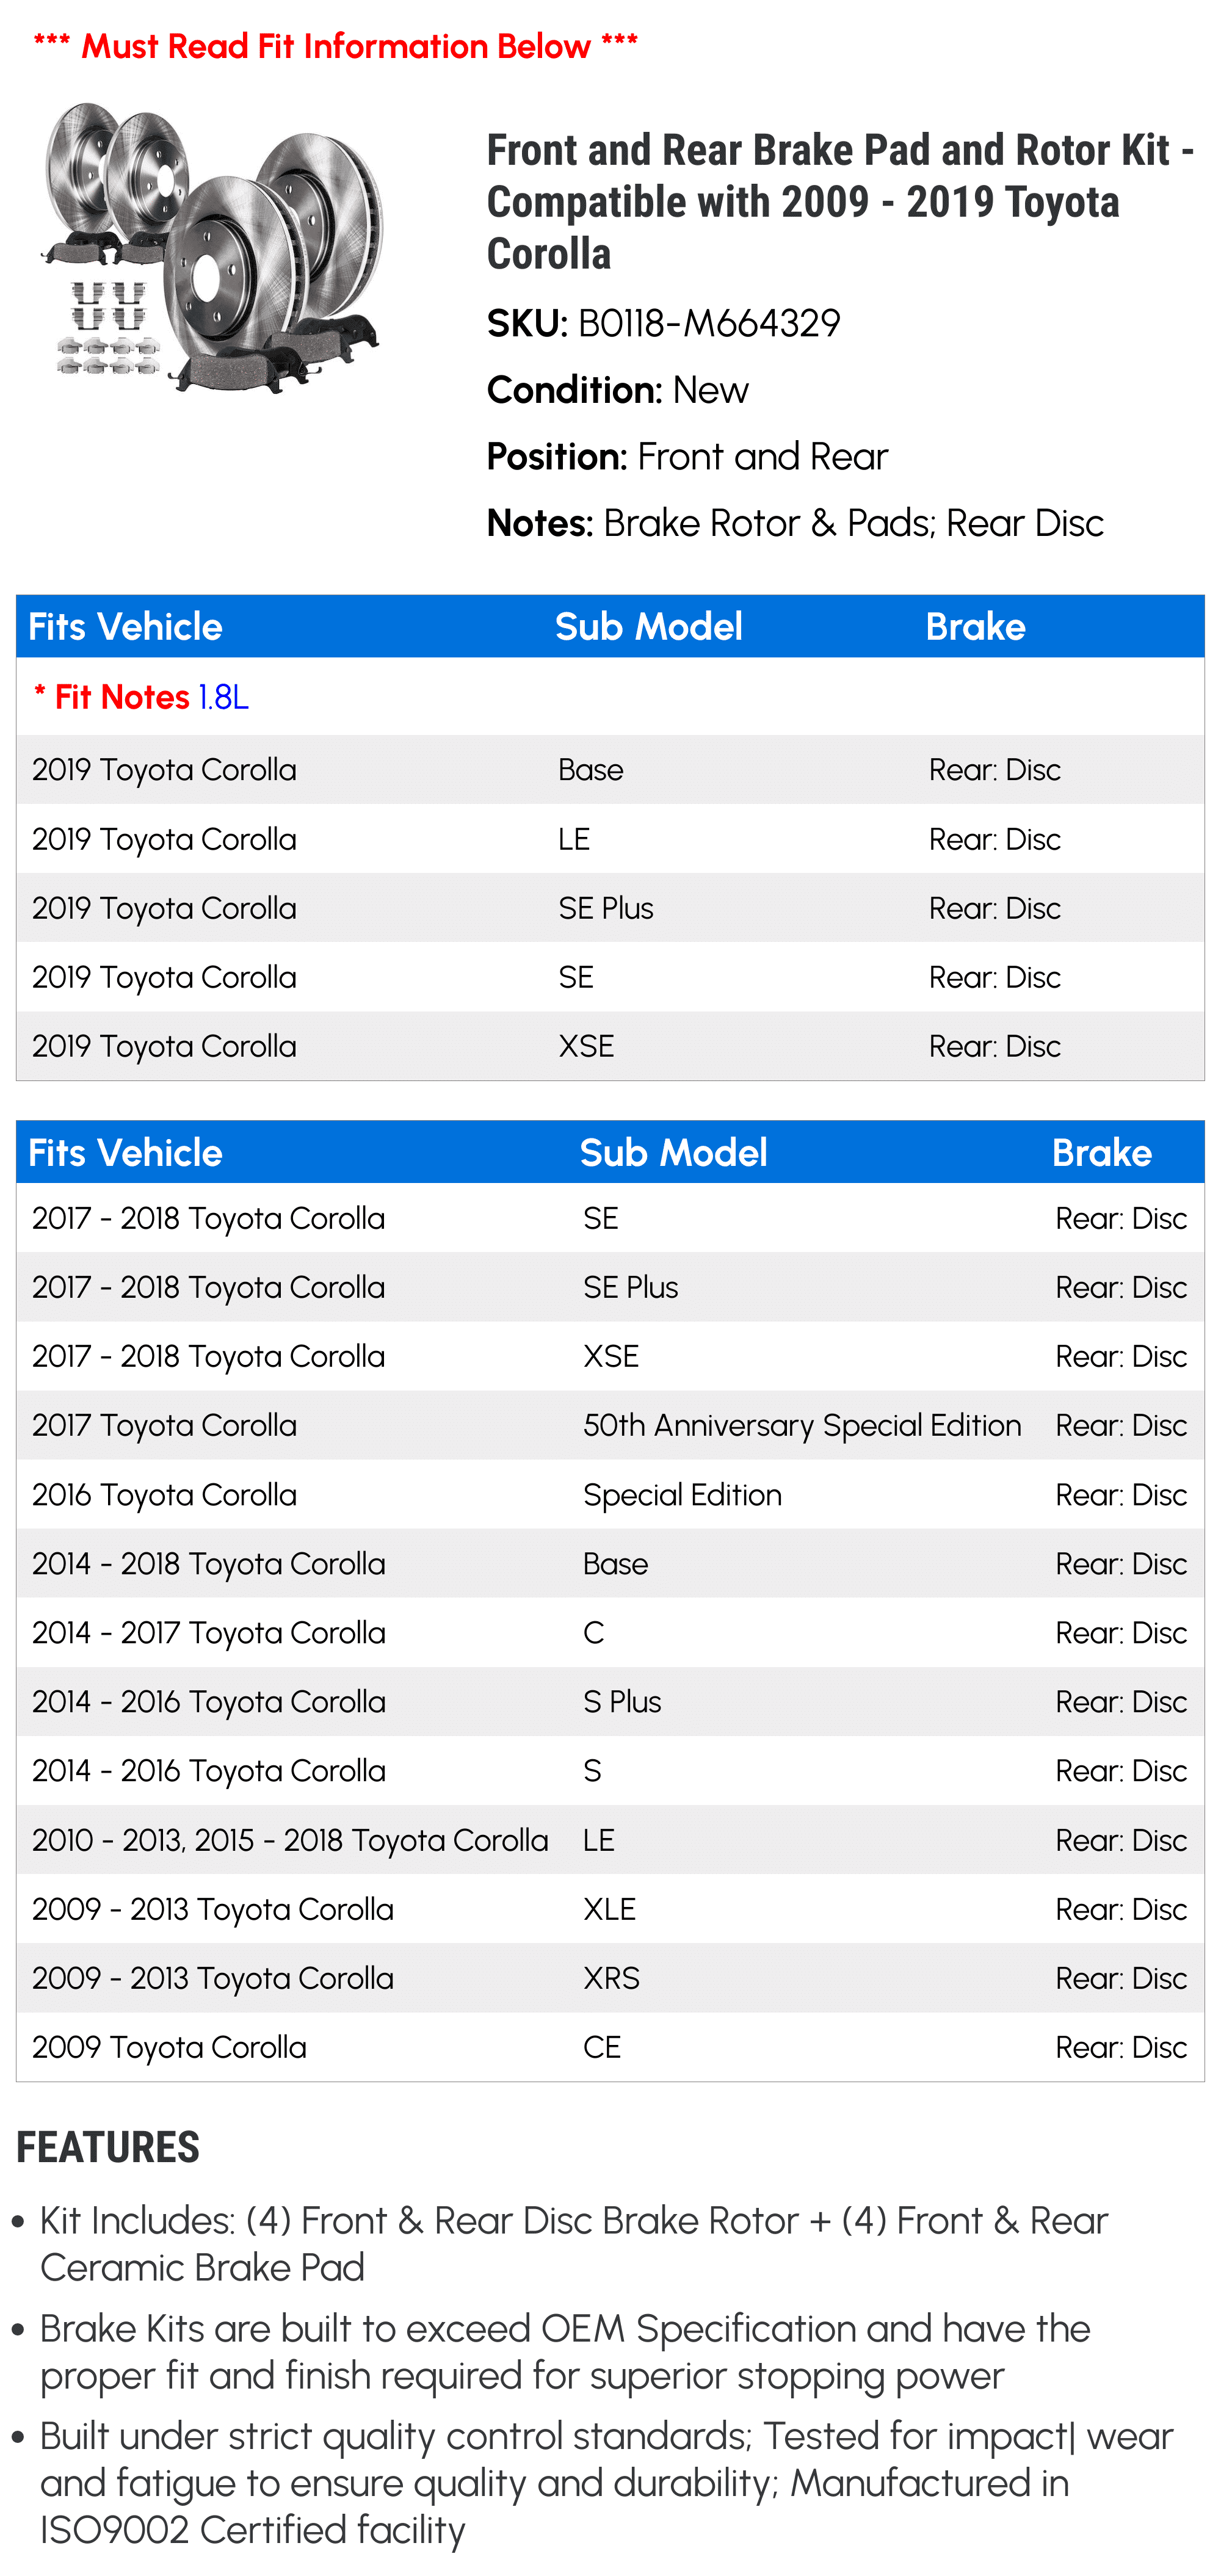The image size is (1221, 2576).
Task: Click the FEATURES section heading
Action: [x=108, y=2147]
